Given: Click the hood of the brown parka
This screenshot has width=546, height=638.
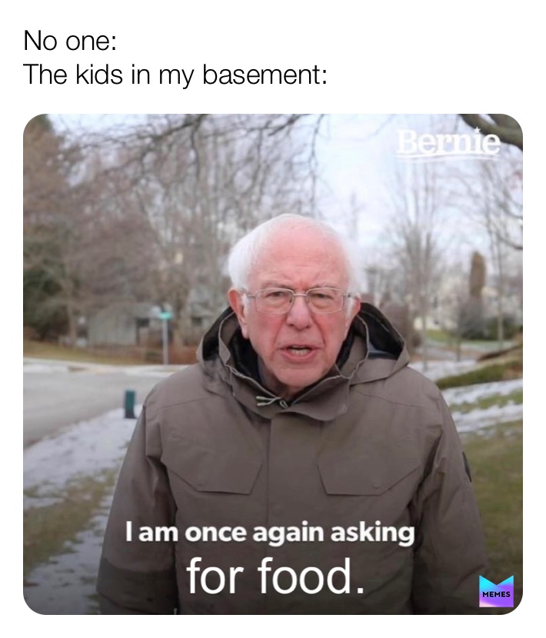Looking at the screenshot, I should point(305,358).
